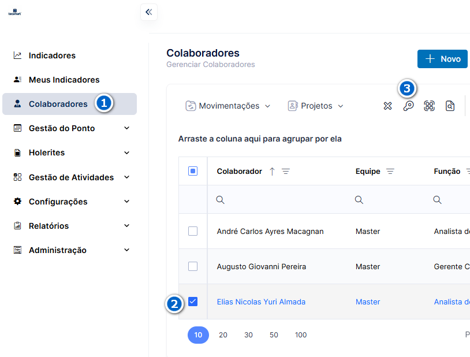Click the tecsmart logo
The width and height of the screenshot is (470, 357).
coord(14,12)
